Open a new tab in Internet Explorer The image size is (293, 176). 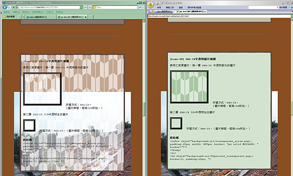tap(91, 17)
